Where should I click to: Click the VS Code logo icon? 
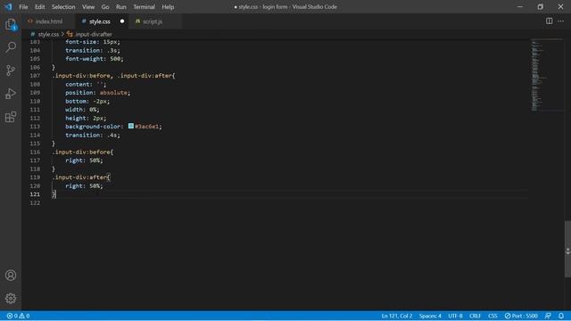tap(8, 7)
